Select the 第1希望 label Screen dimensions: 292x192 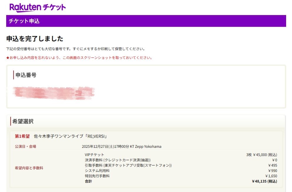coord(22,136)
